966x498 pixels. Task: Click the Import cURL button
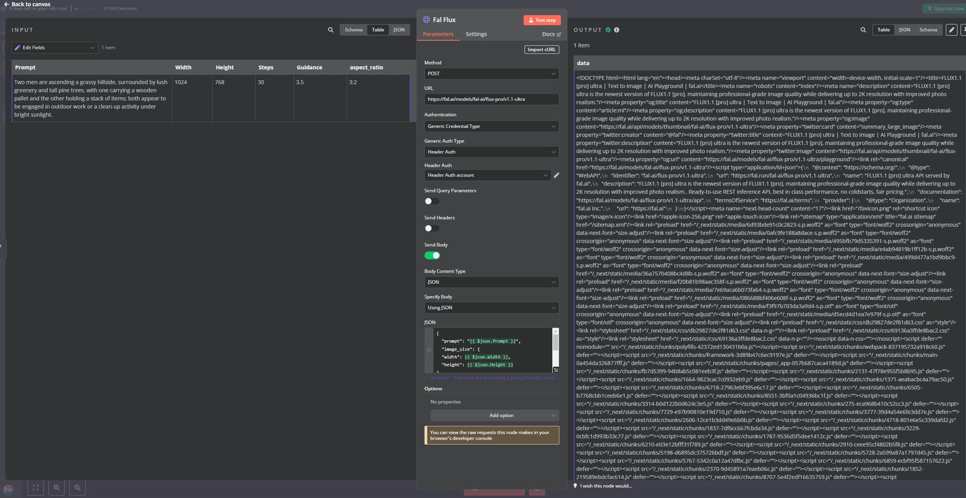coord(541,49)
